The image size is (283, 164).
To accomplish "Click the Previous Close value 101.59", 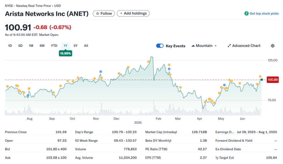I will click(x=61, y=132).
